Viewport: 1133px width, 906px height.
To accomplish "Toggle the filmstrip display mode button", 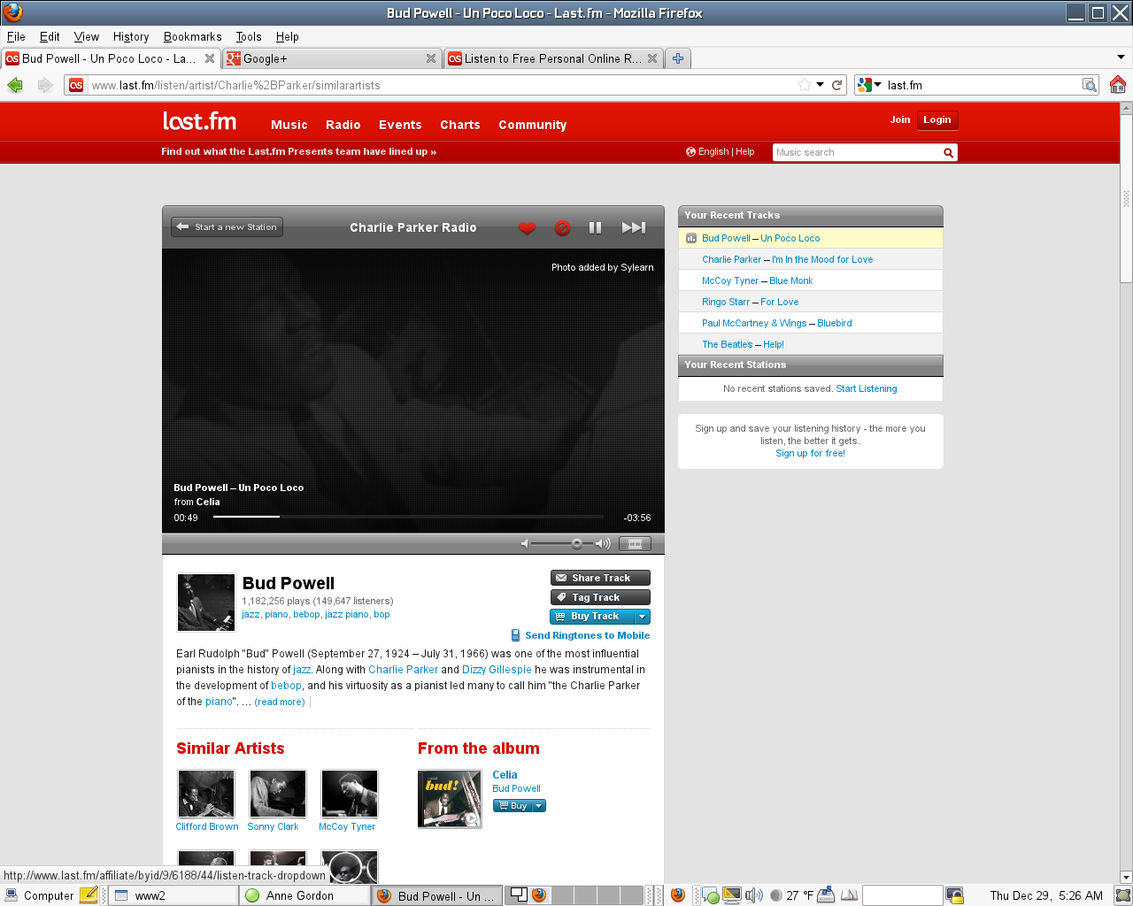I will pos(635,543).
